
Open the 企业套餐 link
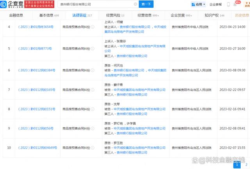216,4
